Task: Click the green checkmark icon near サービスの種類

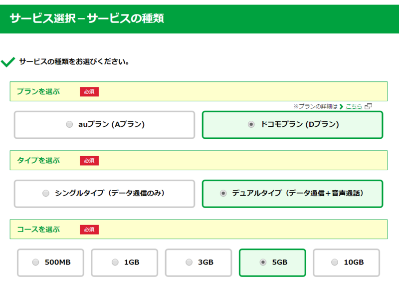Action: [8, 62]
